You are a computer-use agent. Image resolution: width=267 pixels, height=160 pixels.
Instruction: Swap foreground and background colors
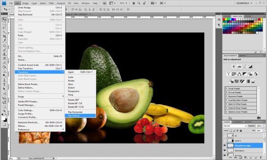coord(6,115)
